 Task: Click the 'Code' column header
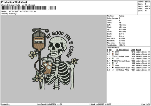133,50
